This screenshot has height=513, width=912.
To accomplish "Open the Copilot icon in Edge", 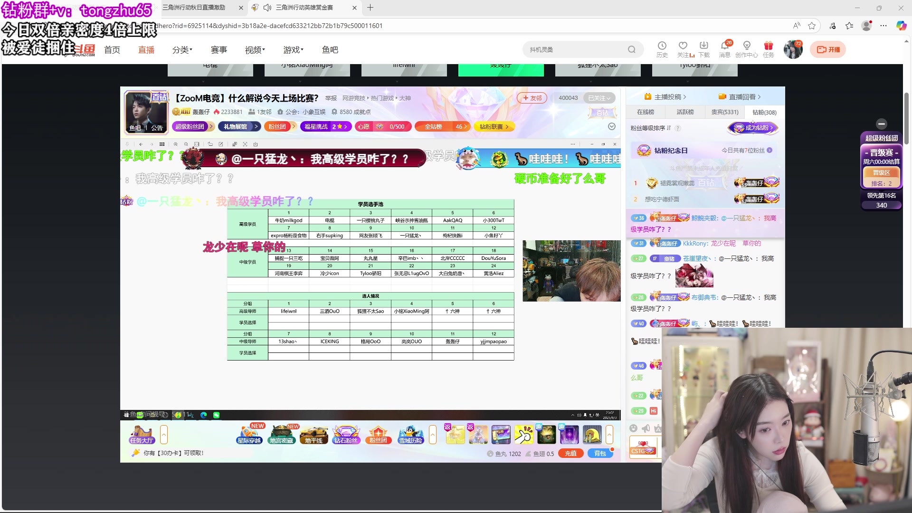I will [901, 26].
